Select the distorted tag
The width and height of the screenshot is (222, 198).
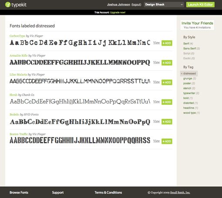(x=188, y=103)
